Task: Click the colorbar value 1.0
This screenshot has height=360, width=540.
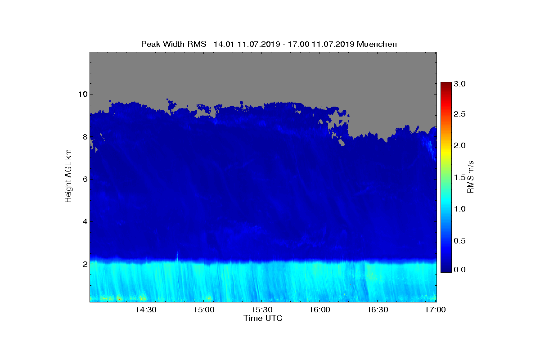Action: pyautogui.click(x=459, y=209)
